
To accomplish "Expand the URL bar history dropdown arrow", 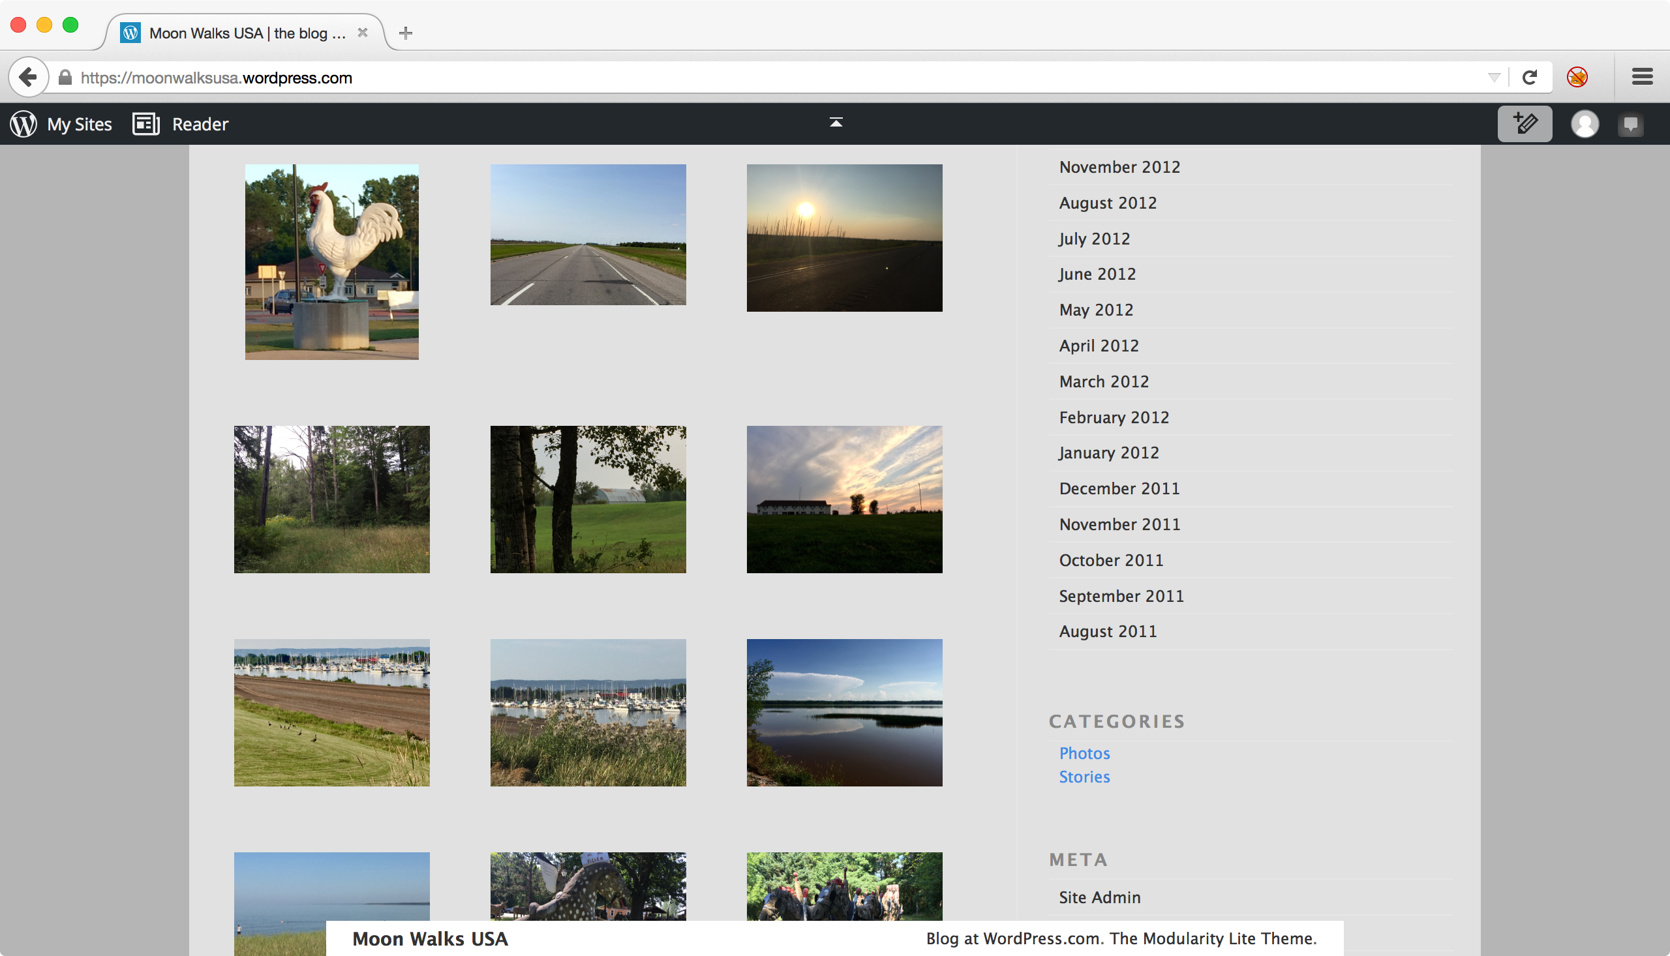I will [x=1494, y=78].
